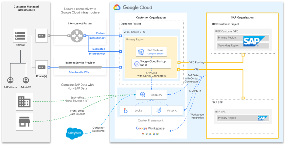
Task: Select the SAP logo in BTP VPC
Action: (262, 118)
